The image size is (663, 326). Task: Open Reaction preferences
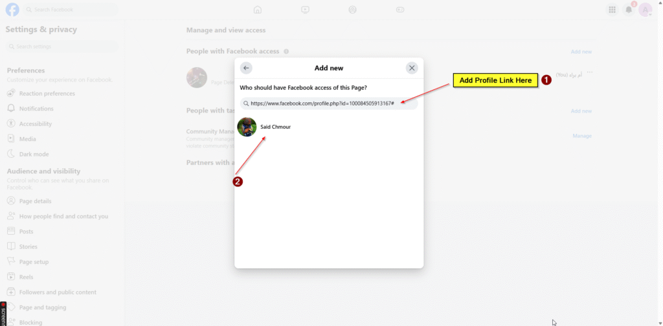click(x=47, y=94)
